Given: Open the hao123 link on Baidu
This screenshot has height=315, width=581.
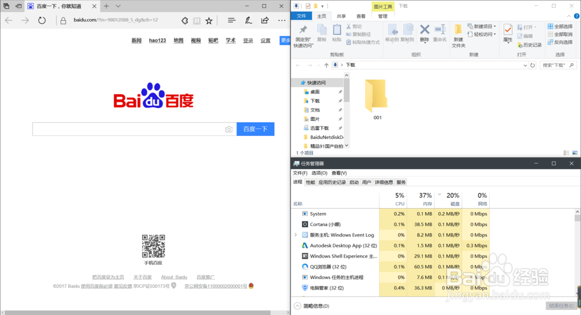Looking at the screenshot, I should 157,41.
